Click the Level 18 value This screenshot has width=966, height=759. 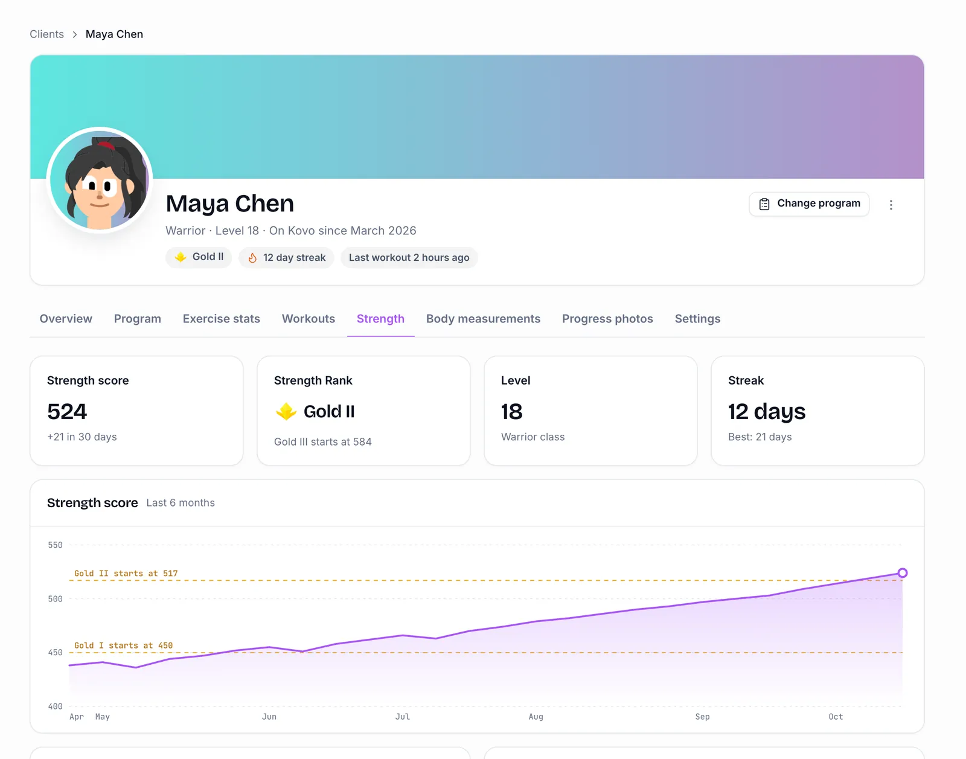512,412
